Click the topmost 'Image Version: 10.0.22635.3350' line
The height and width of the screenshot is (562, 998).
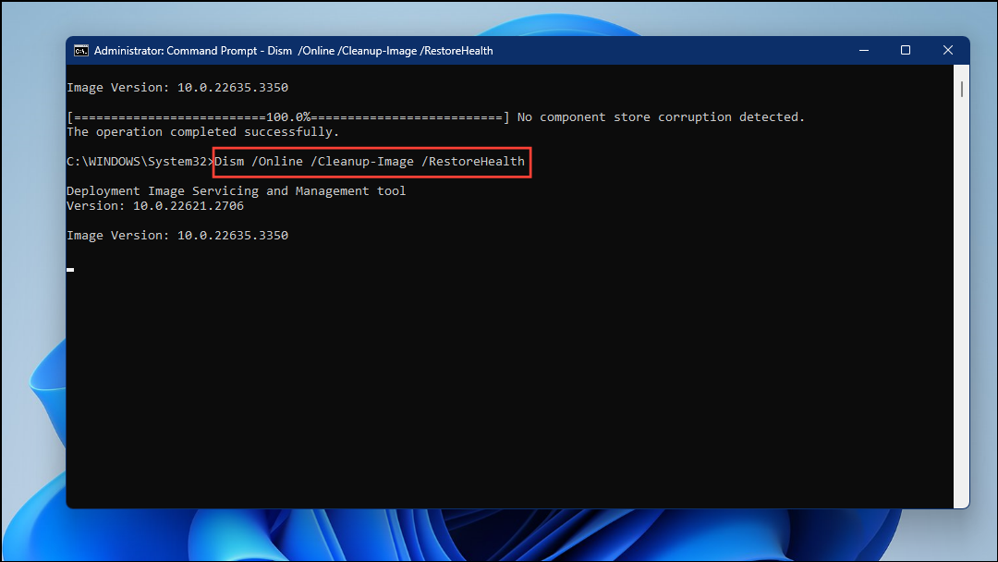(x=176, y=86)
